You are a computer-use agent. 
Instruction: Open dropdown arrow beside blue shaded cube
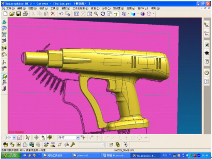click(138, 14)
